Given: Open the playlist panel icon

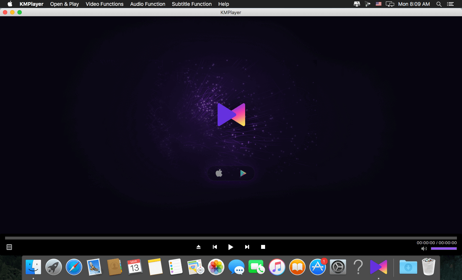Looking at the screenshot, I should pos(9,247).
